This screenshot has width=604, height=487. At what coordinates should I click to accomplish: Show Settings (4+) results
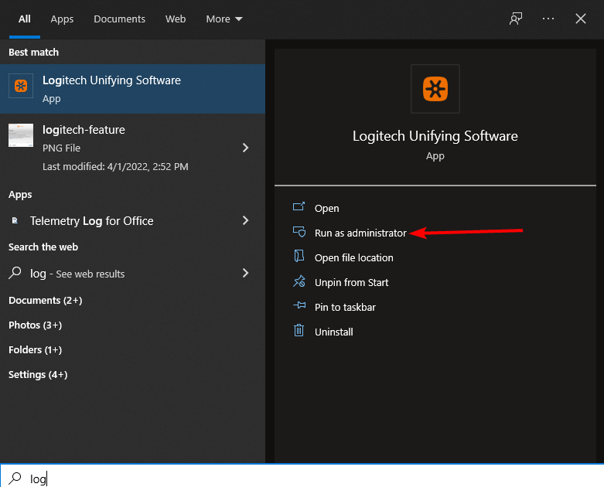pyautogui.click(x=38, y=374)
